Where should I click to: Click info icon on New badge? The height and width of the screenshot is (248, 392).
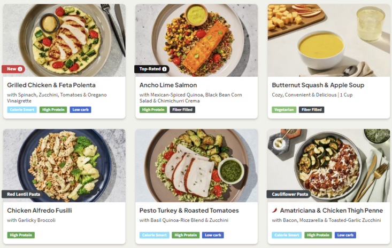point(20,69)
